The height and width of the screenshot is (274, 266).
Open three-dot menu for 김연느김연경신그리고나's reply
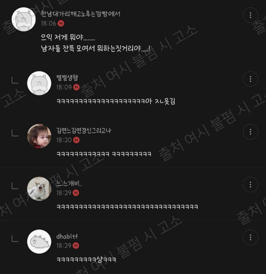point(250,132)
